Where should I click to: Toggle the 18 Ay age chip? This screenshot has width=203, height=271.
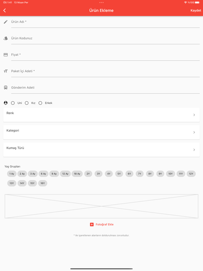click(77, 174)
